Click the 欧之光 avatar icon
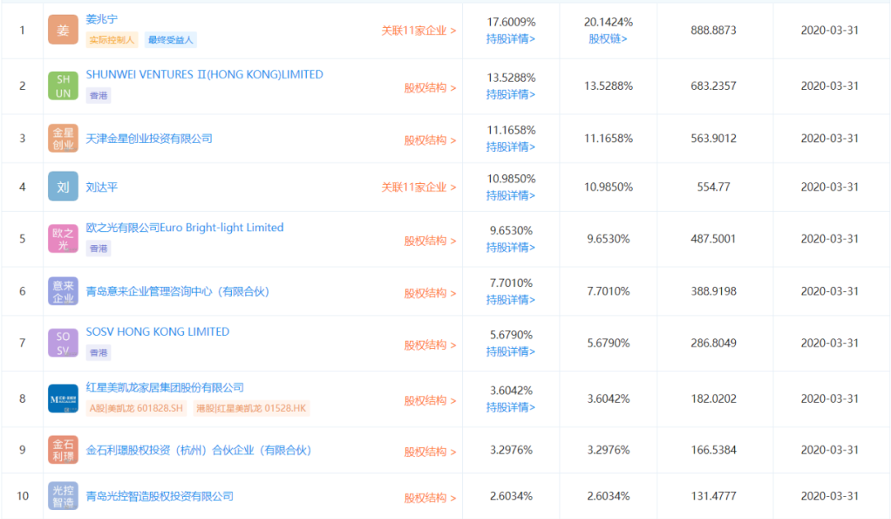The height and width of the screenshot is (519, 891). 63,238
